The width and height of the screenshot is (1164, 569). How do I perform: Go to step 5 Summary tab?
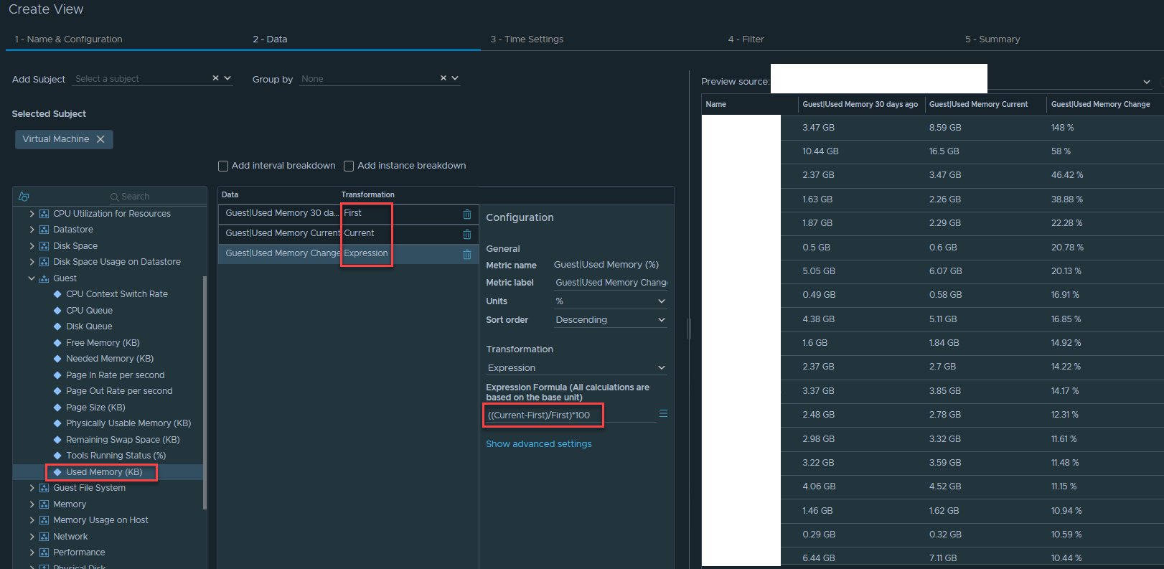pyautogui.click(x=992, y=39)
